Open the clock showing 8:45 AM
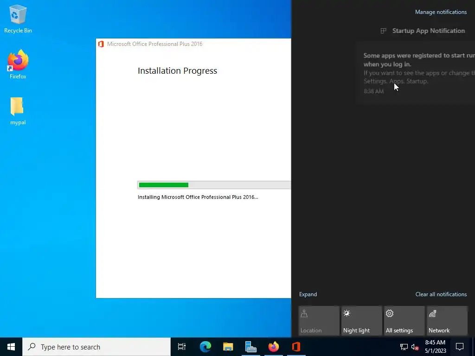Image resolution: width=475 pixels, height=356 pixels. [x=435, y=347]
